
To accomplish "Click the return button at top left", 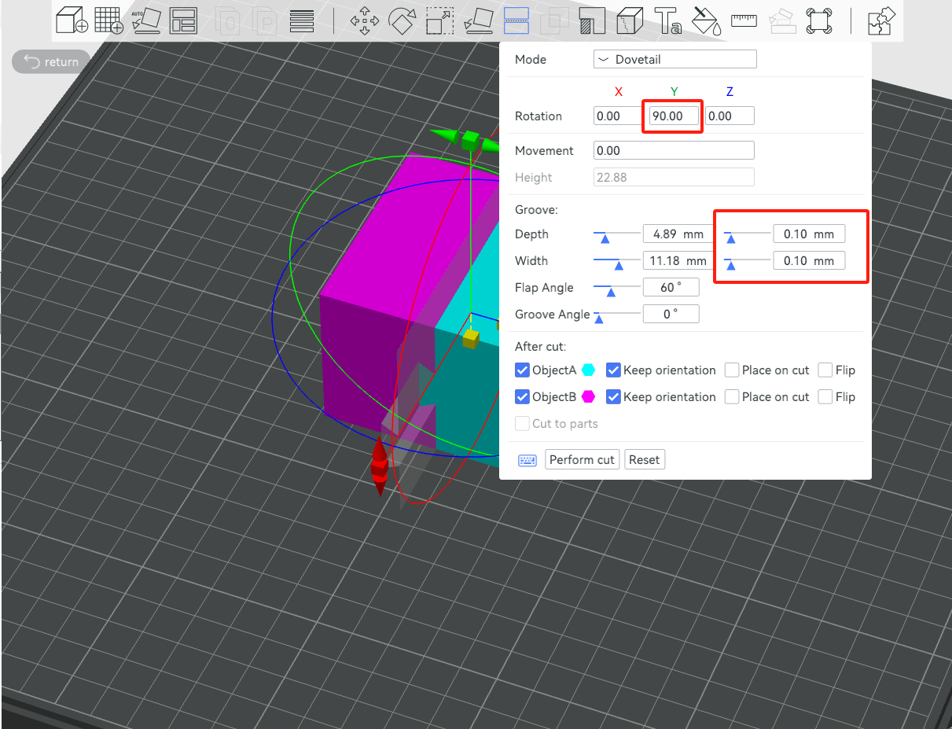I will [x=51, y=62].
